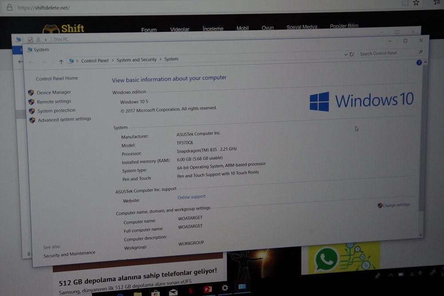444x296 pixels.
Task: Minimize the System window
Action: 390,41
